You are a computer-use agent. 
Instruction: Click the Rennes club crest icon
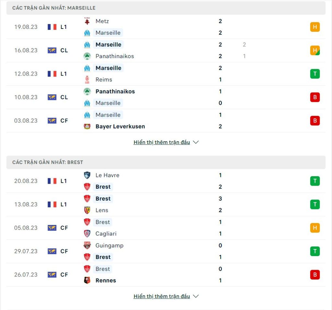pos(87,280)
